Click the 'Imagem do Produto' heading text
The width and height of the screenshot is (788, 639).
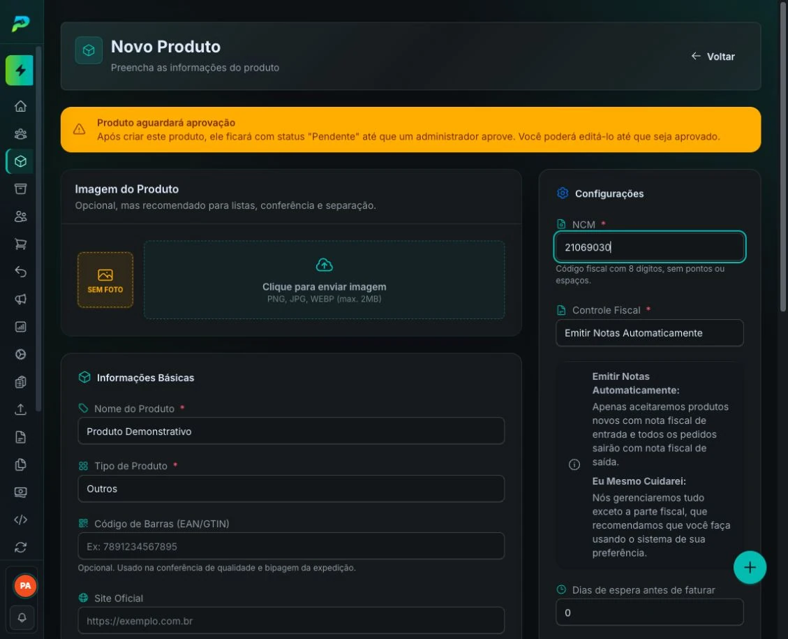click(126, 189)
